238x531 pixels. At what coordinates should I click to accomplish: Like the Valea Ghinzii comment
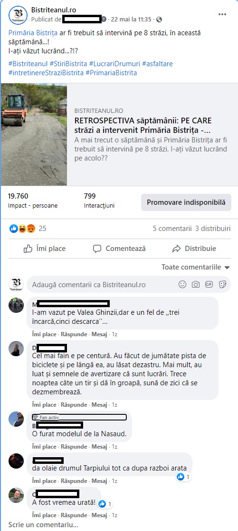pyautogui.click(x=44, y=334)
